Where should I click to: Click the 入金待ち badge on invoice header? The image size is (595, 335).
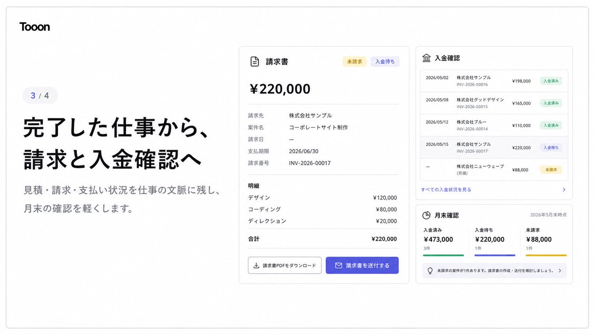[x=385, y=62]
